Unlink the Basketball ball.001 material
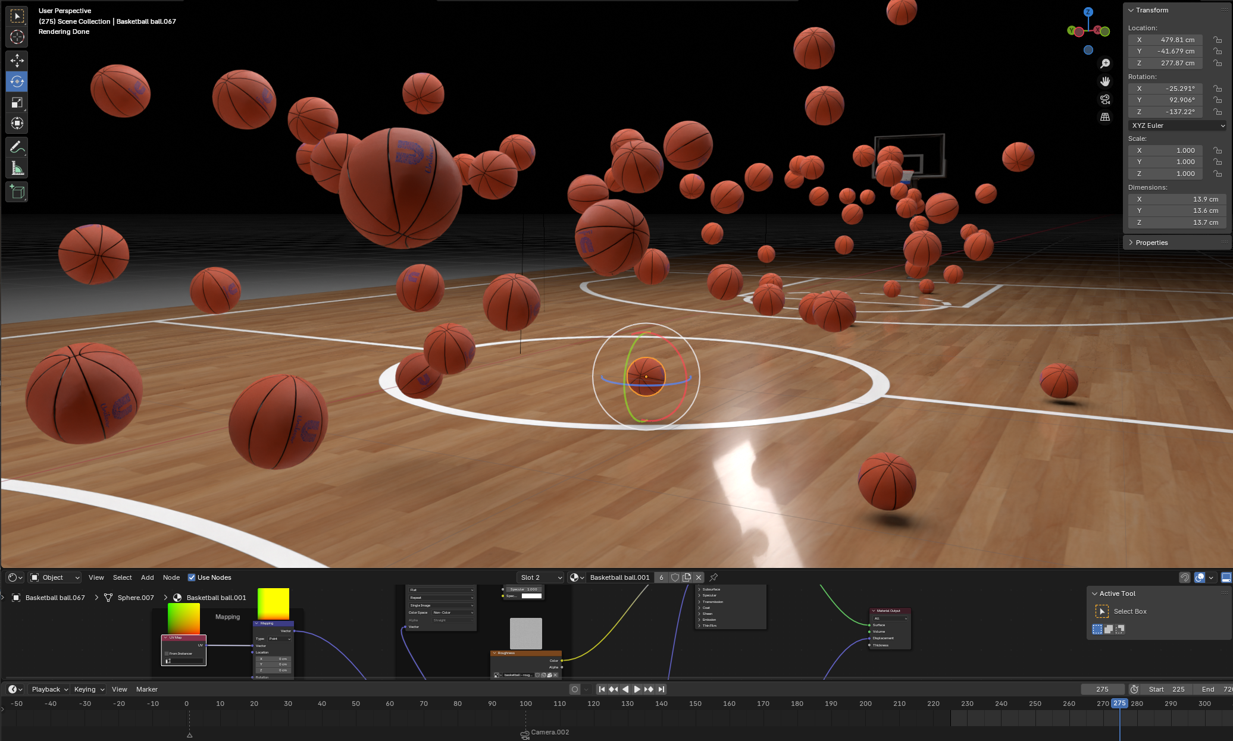1233x741 pixels. coord(699,577)
